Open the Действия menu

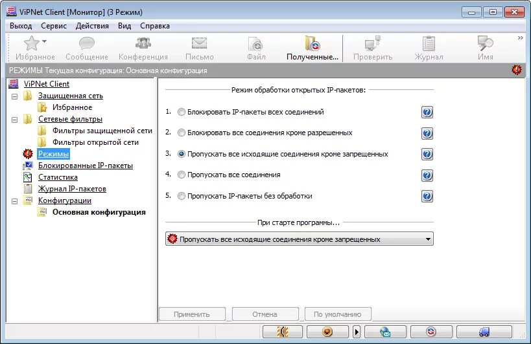pos(92,26)
